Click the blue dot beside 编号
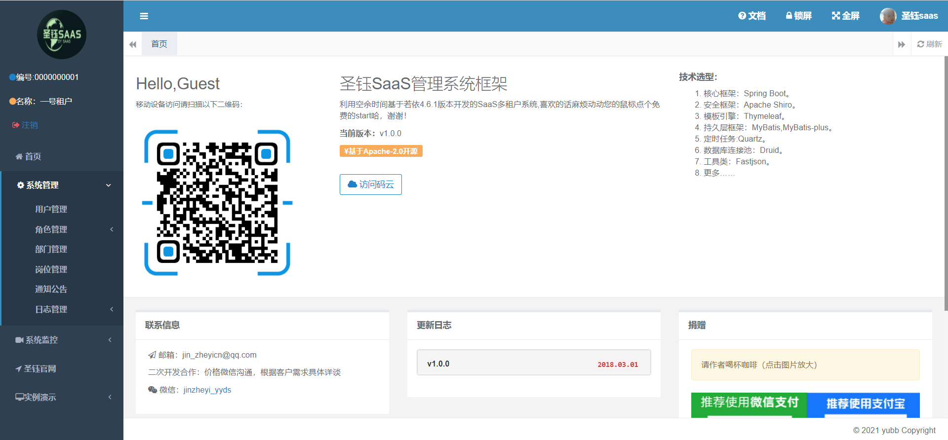Image resolution: width=948 pixels, height=440 pixels. 13,77
